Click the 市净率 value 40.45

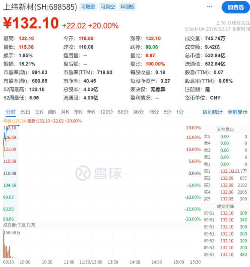coord(90,81)
